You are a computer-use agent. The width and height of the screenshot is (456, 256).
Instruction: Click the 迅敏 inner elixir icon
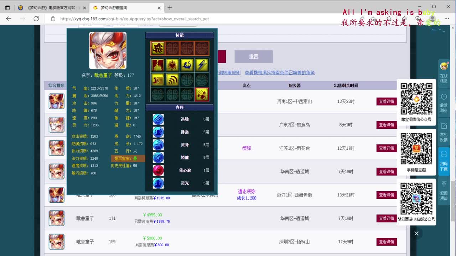(158, 119)
